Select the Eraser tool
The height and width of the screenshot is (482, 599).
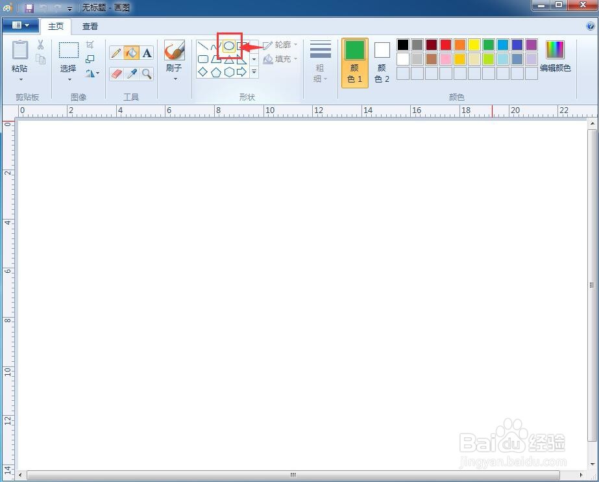click(116, 74)
